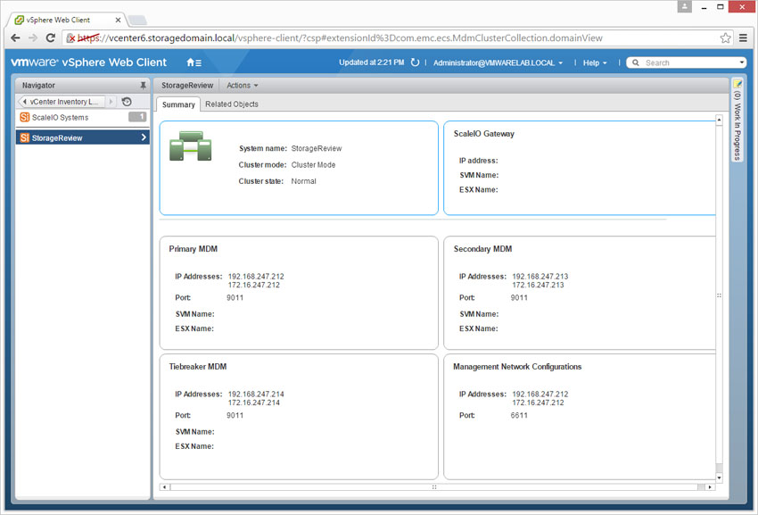
Task: Switch to the Related Objects tab
Action: coord(232,104)
